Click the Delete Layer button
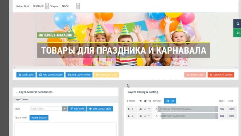 coord(195,75)
